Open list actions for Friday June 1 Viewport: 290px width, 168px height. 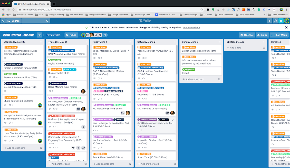130,42
